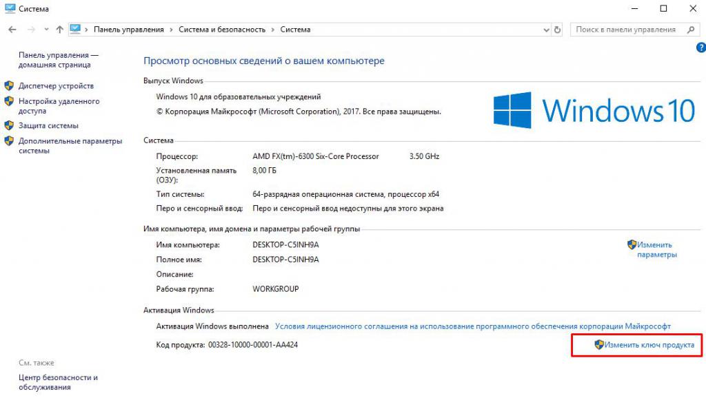The image size is (706, 400).
Task: Select Панель управления breadcrumb
Action: tap(129, 30)
